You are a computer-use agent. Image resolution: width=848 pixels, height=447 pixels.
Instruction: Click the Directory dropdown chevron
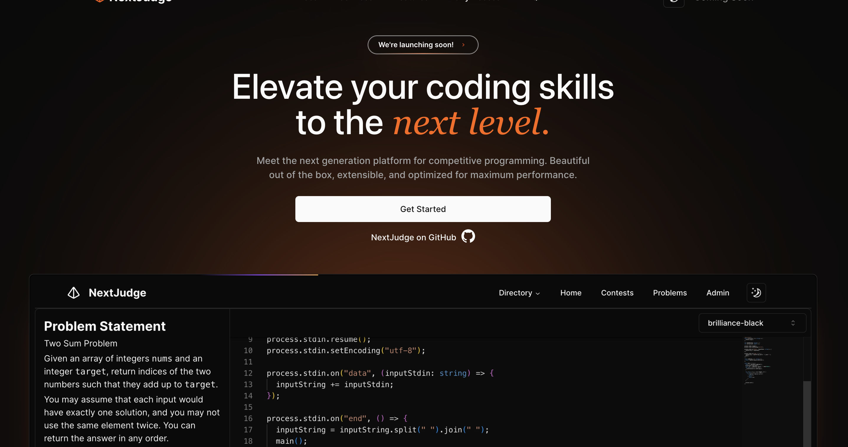coord(538,293)
